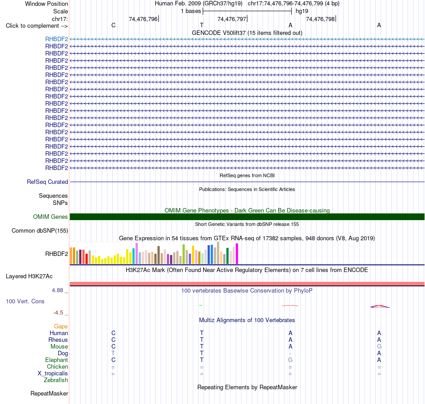Screen dimensions: 425x404
Task: Click the Dog species label
Action: (63, 353)
